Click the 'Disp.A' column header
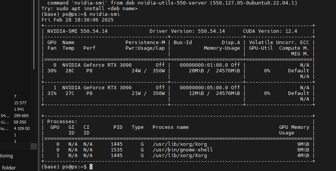 (231, 43)
